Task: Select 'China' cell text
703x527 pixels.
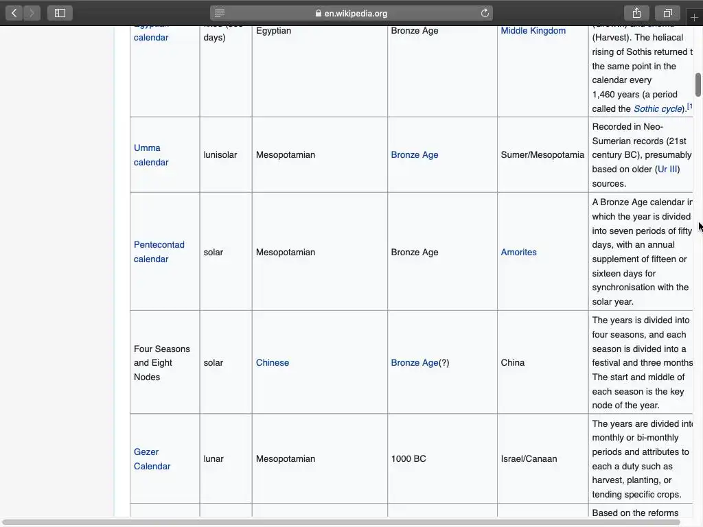Action: [512, 362]
